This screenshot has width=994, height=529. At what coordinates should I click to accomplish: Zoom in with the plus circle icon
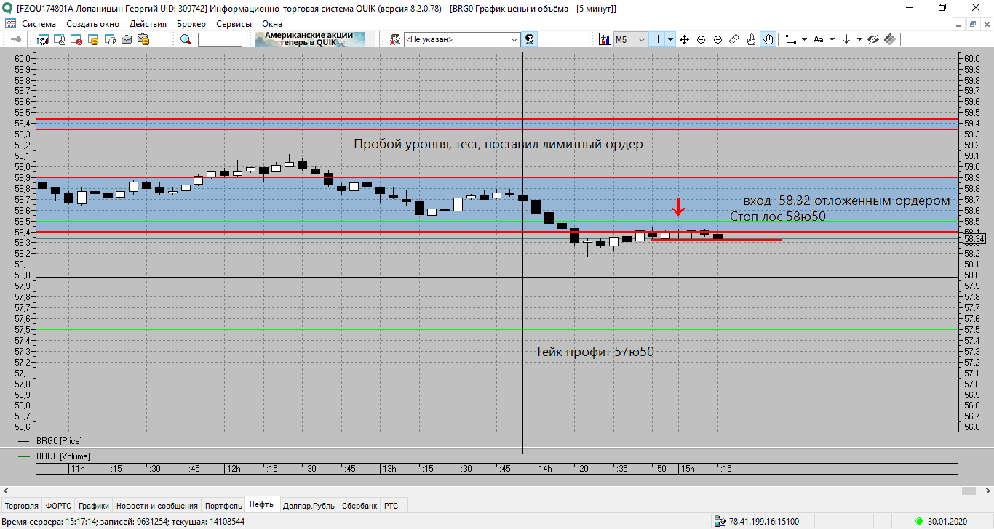click(x=701, y=39)
